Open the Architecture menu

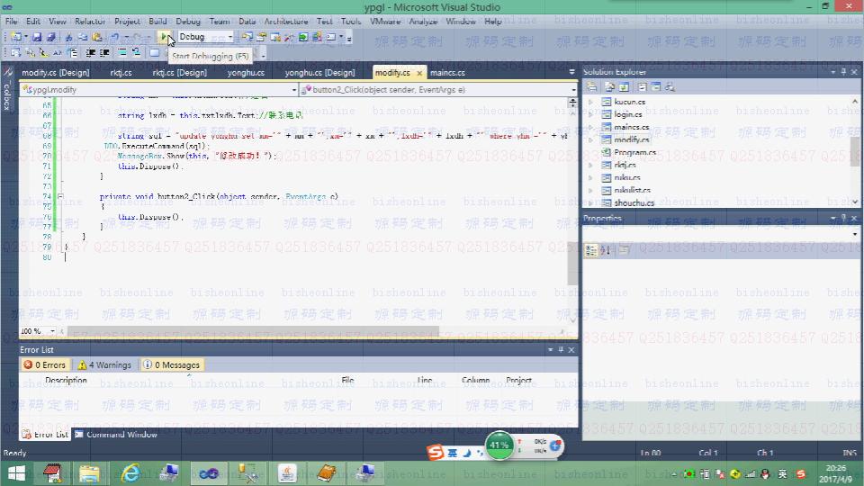pyautogui.click(x=286, y=22)
